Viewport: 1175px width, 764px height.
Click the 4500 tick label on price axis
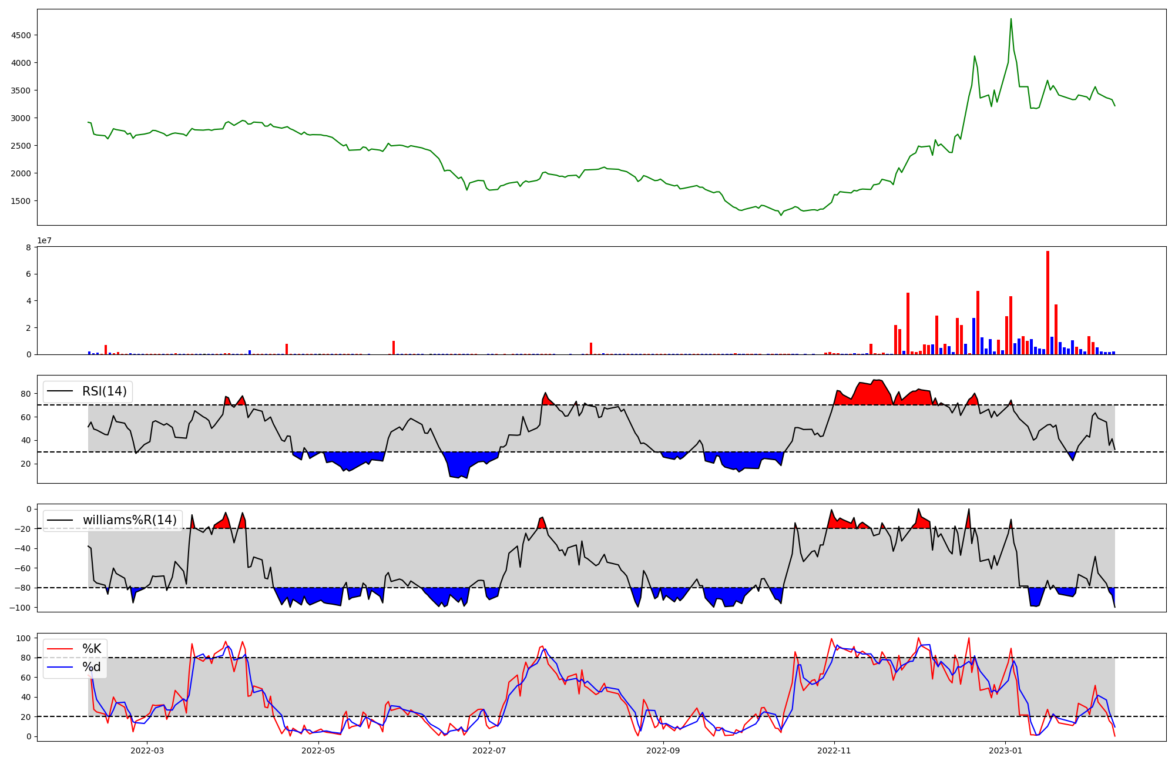[21, 35]
